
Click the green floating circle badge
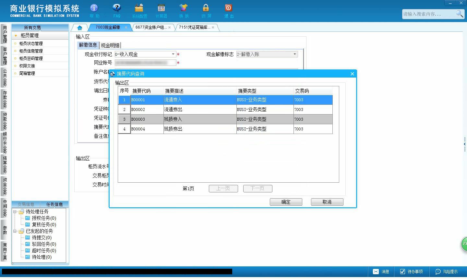tap(464, 244)
